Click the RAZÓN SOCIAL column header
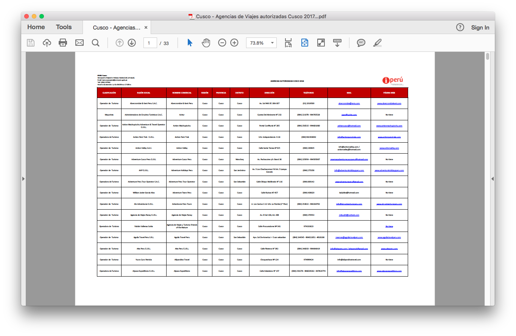 (x=143, y=93)
